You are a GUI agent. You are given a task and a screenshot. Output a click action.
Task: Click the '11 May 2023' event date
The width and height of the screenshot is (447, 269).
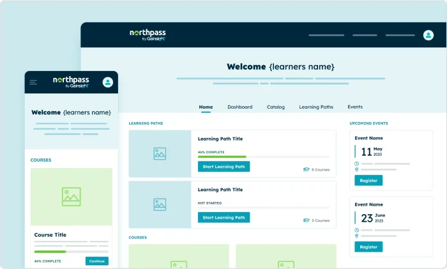coord(372,151)
